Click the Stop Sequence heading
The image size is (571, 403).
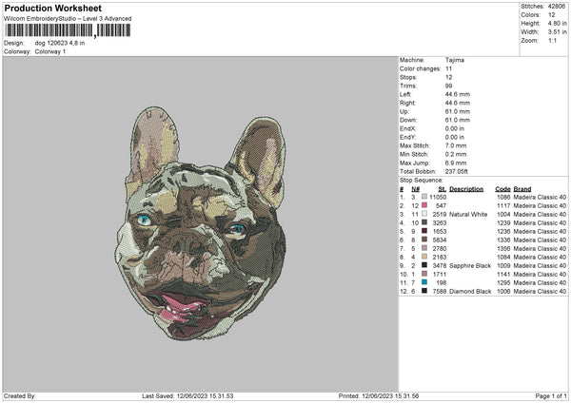(x=422, y=179)
